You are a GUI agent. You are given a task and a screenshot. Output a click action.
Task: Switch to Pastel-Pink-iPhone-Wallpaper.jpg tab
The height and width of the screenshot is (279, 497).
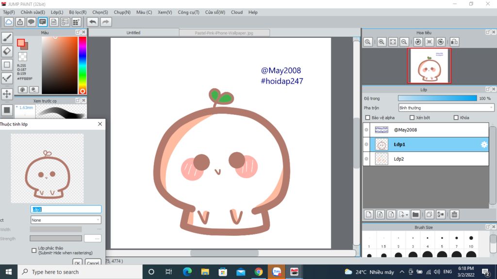pyautogui.click(x=224, y=33)
